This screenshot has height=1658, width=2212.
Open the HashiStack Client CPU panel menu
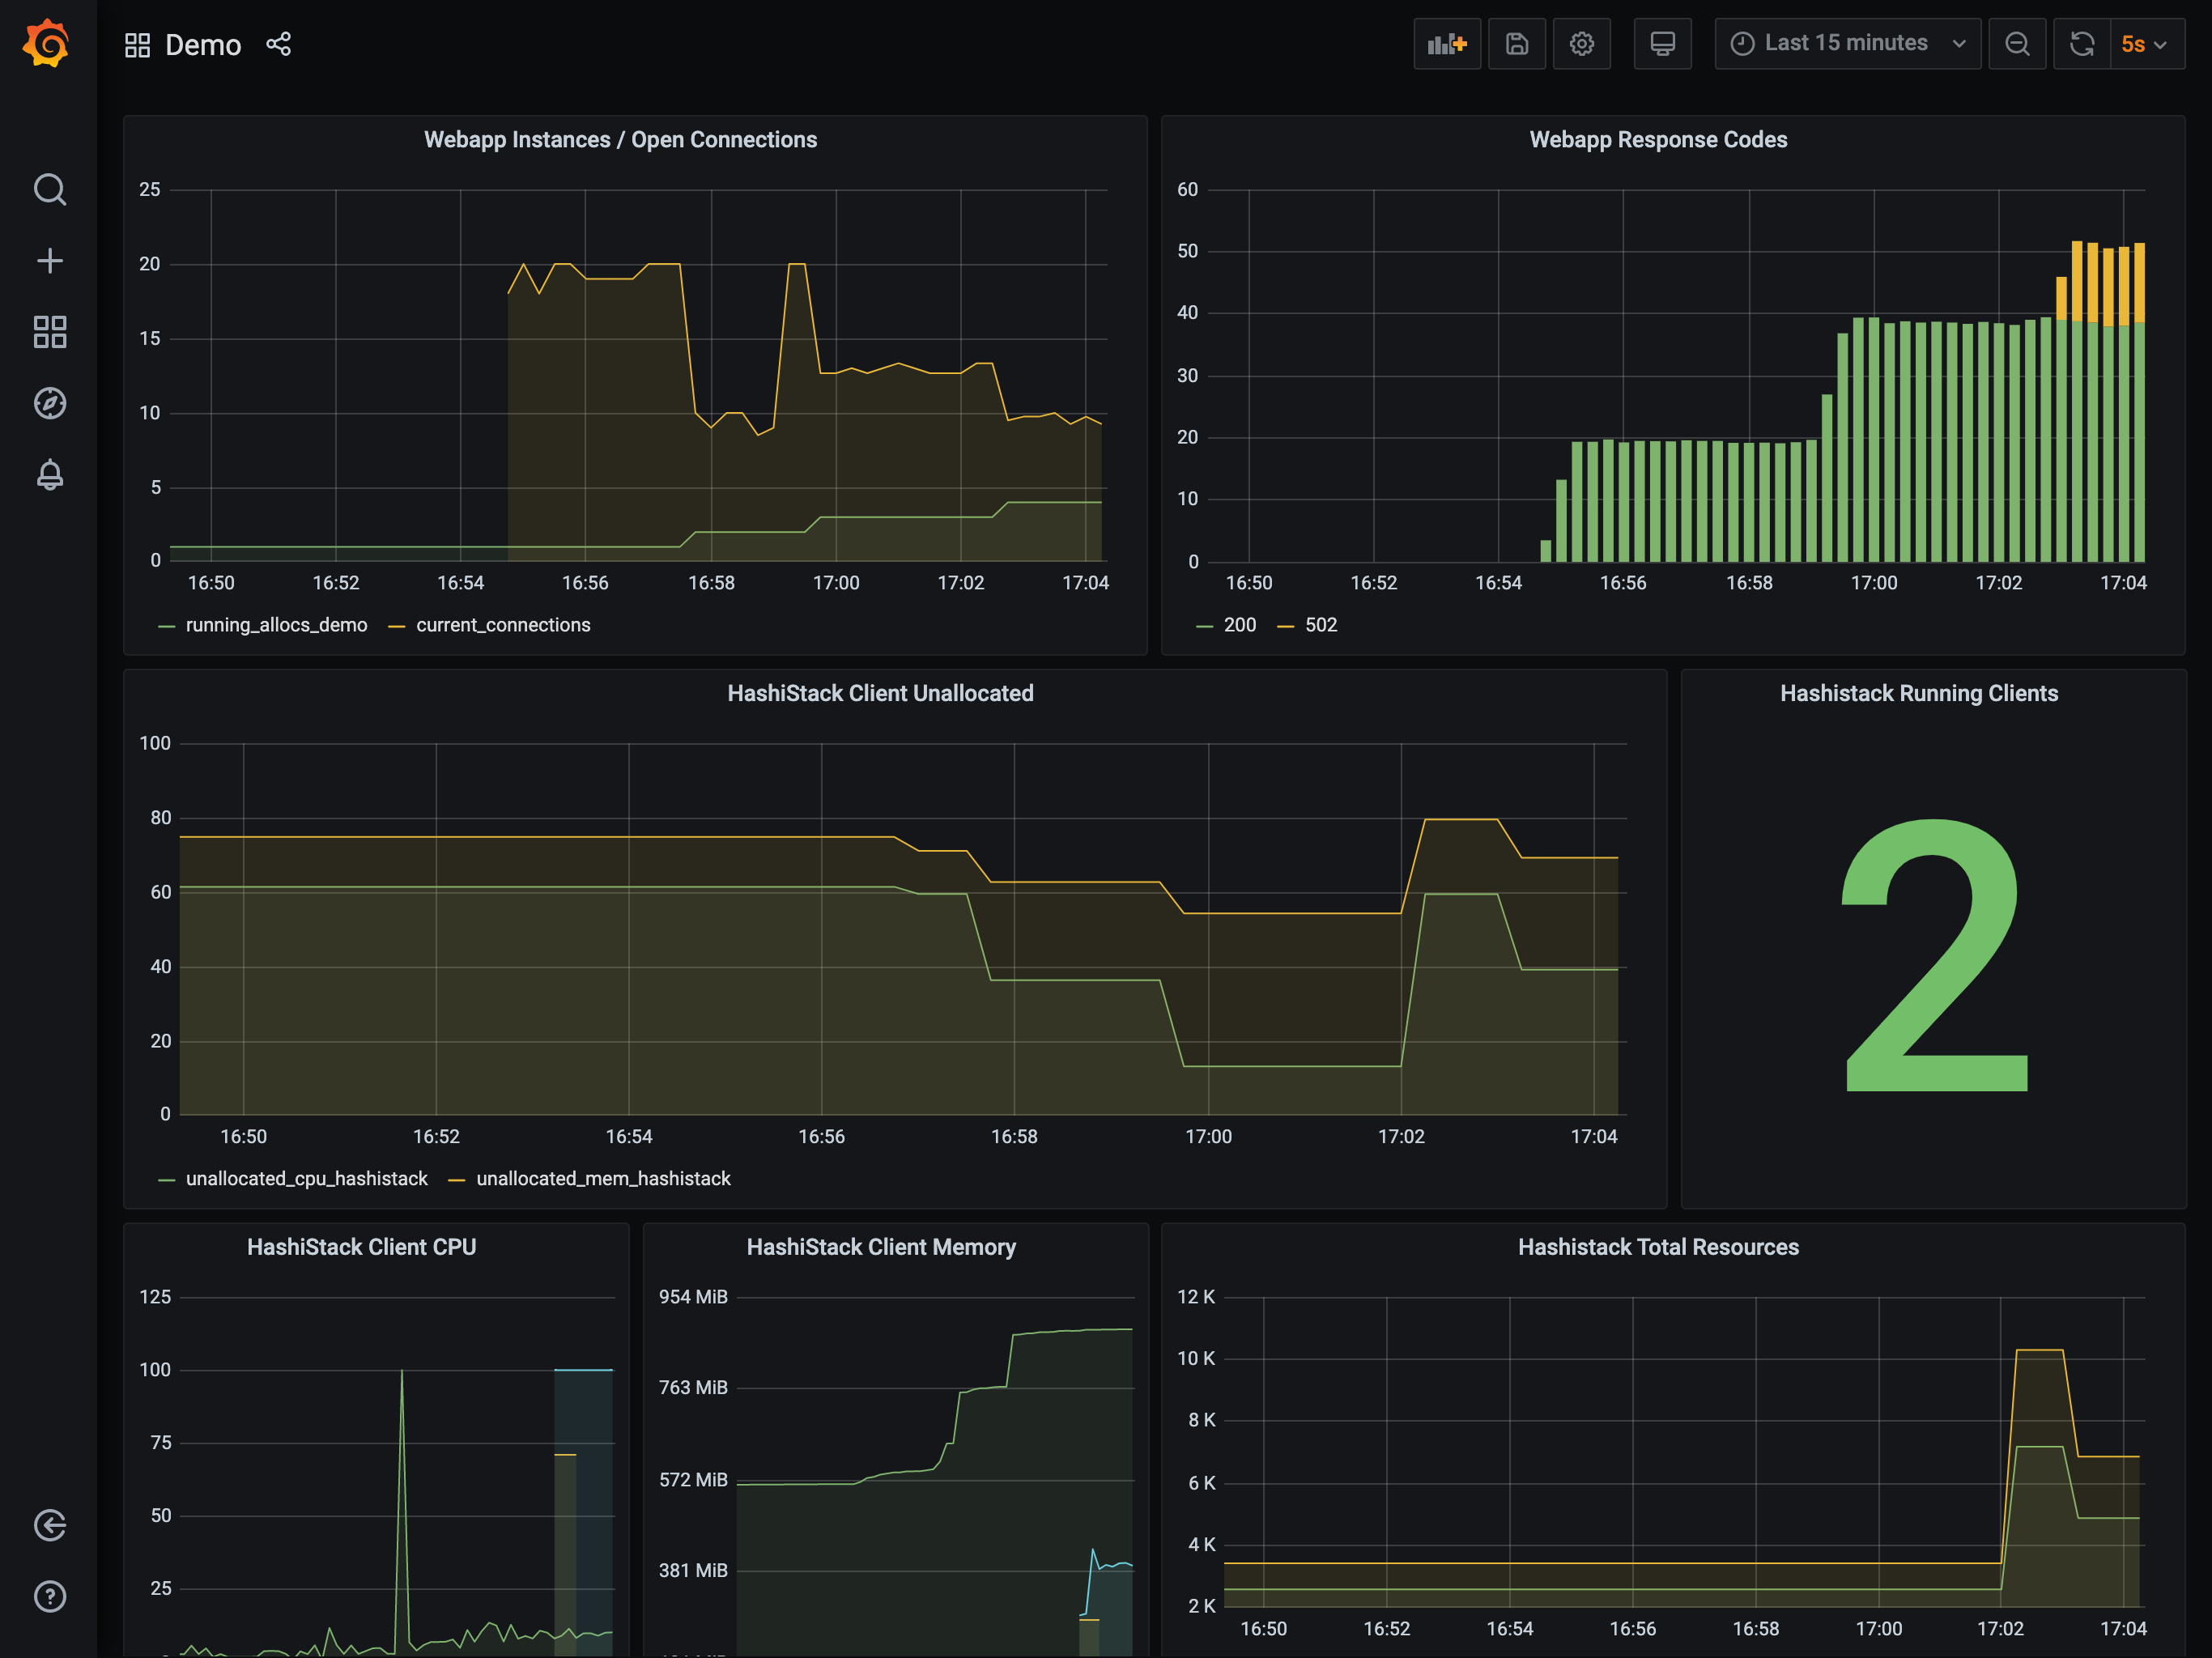click(361, 1247)
